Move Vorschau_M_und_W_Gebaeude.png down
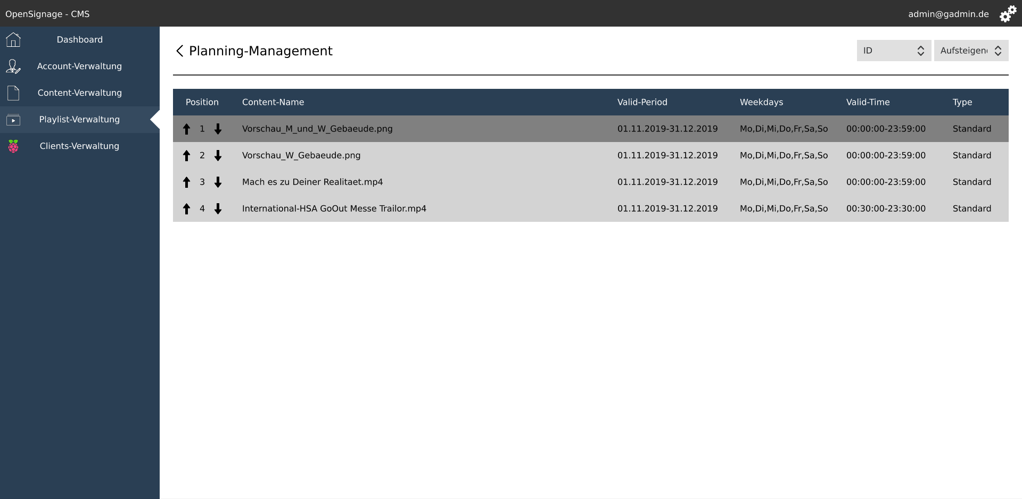This screenshot has height=499, width=1022. (218, 129)
